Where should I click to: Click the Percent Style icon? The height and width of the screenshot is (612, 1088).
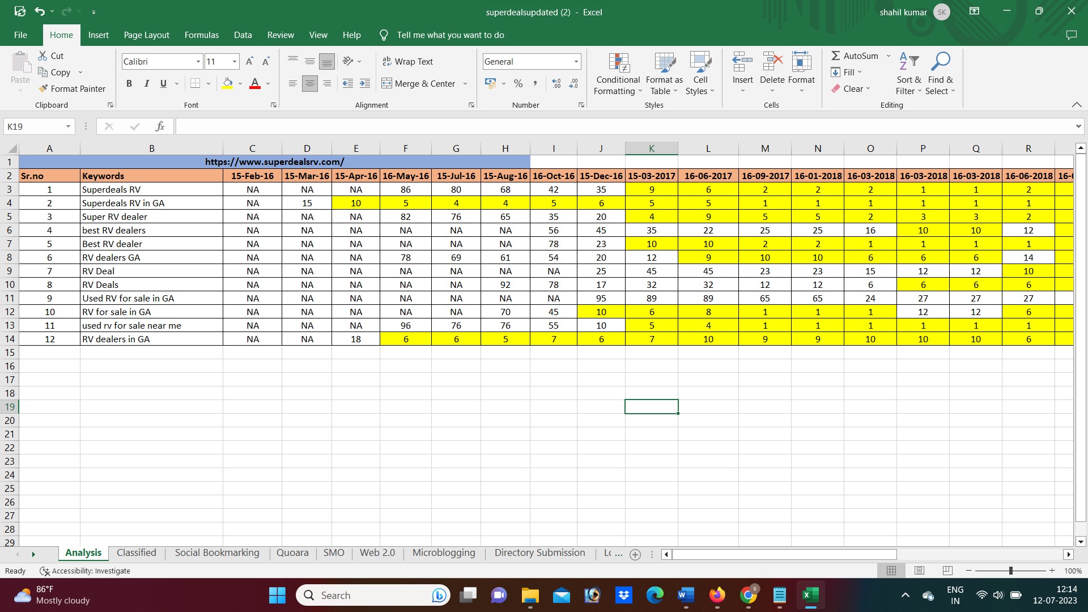point(518,83)
